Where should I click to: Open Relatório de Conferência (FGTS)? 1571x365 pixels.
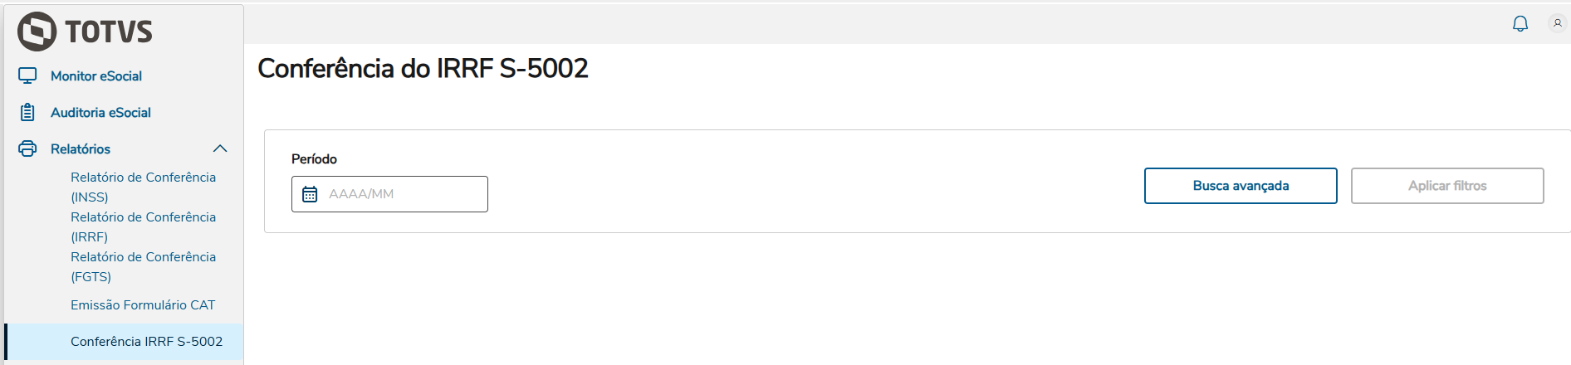tap(143, 266)
